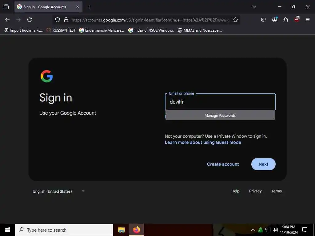Viewport: 315px width, 236px height.
Task: Open a new tab with plus icon
Action: pos(89,7)
